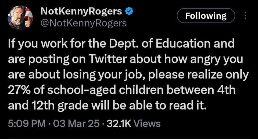Open the @NotKennyRogers handle link
The image size is (258, 139).
click(83, 23)
